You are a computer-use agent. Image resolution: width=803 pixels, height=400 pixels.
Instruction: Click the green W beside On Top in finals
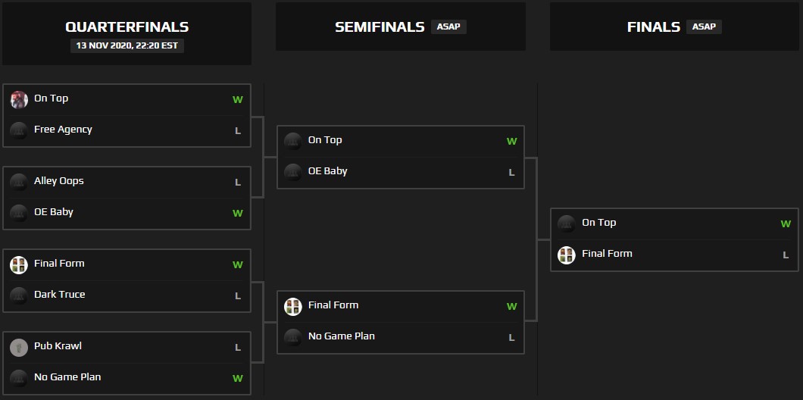coord(786,223)
